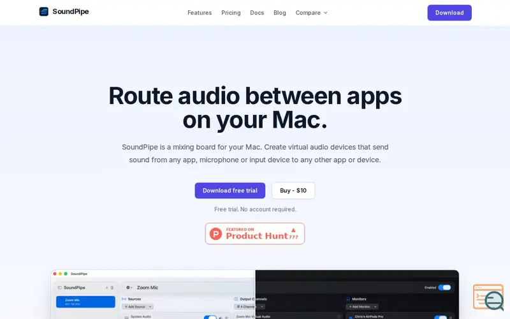
Task: Click the sidebar toggle icon beside SoundPipe
Action: click(x=59, y=288)
